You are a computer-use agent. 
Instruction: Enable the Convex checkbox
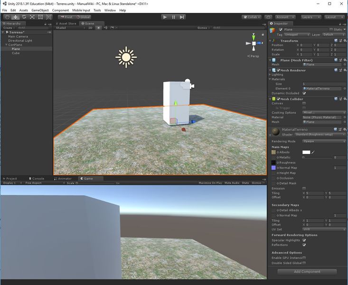tap(304, 103)
